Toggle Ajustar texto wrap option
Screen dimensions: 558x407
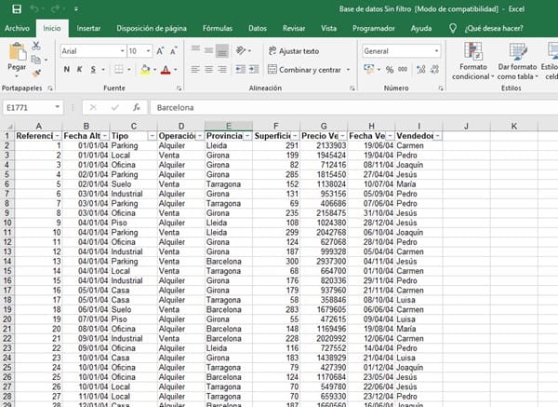tap(293, 51)
